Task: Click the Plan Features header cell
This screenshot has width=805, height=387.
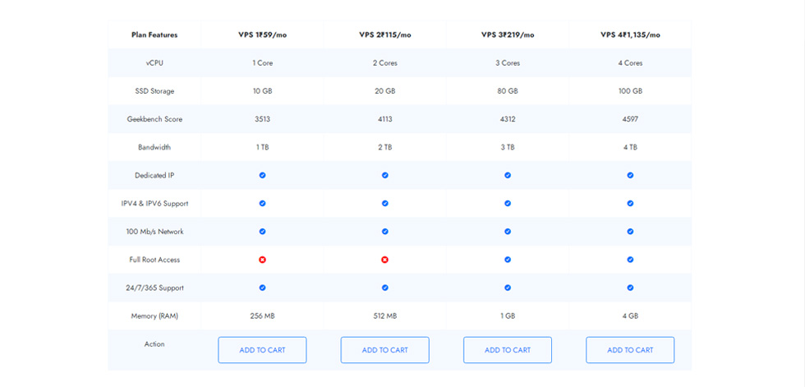Action: (154, 35)
